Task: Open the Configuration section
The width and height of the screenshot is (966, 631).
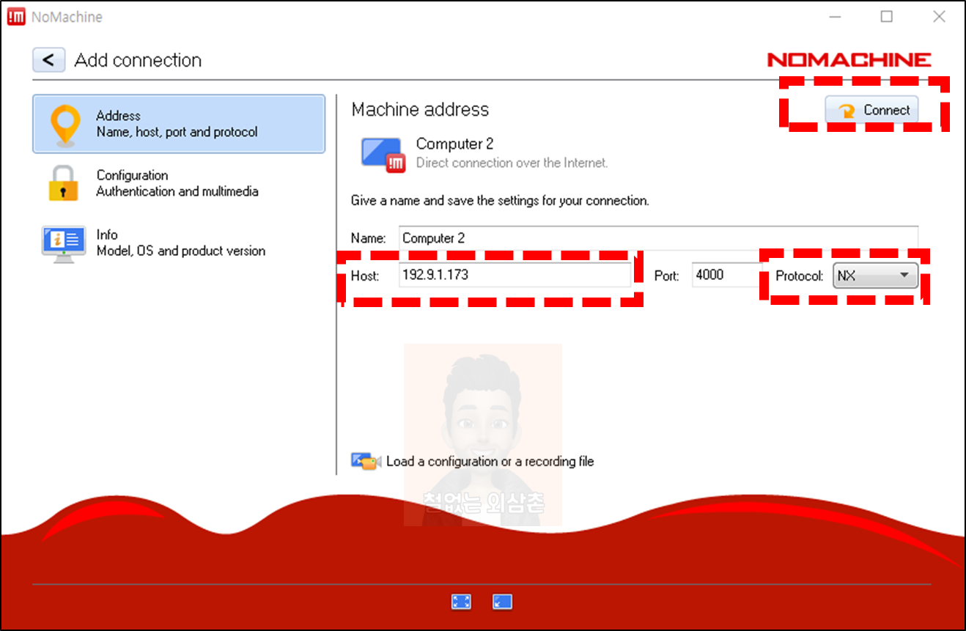Action: (179, 183)
